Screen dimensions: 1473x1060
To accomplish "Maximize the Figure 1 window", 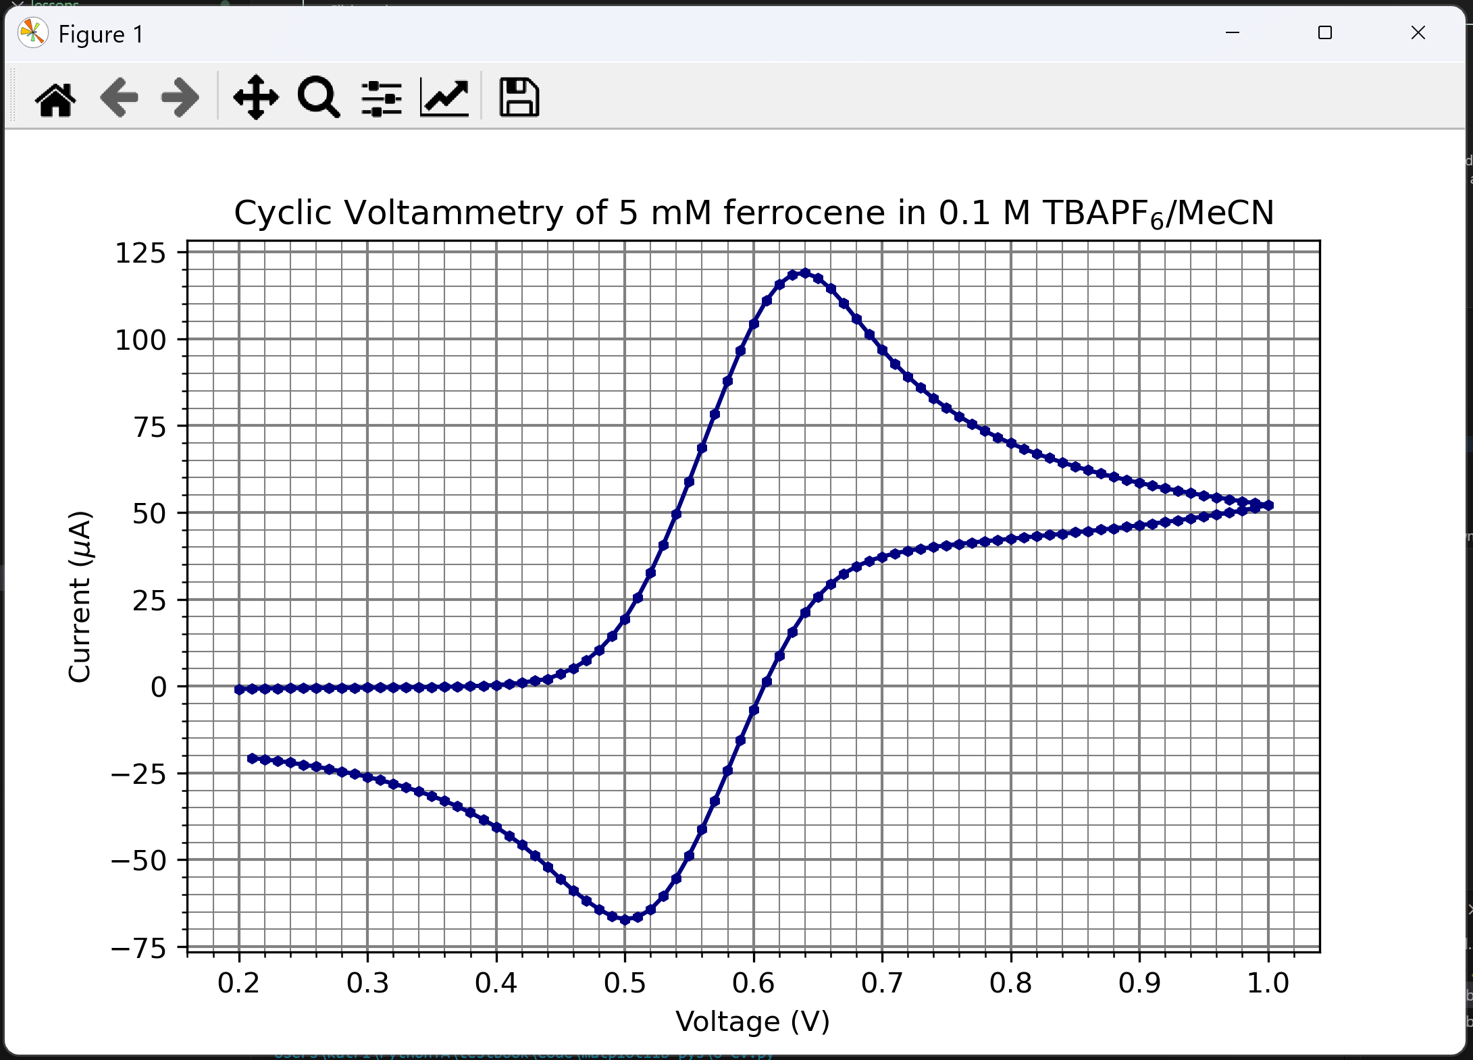I will (x=1325, y=33).
